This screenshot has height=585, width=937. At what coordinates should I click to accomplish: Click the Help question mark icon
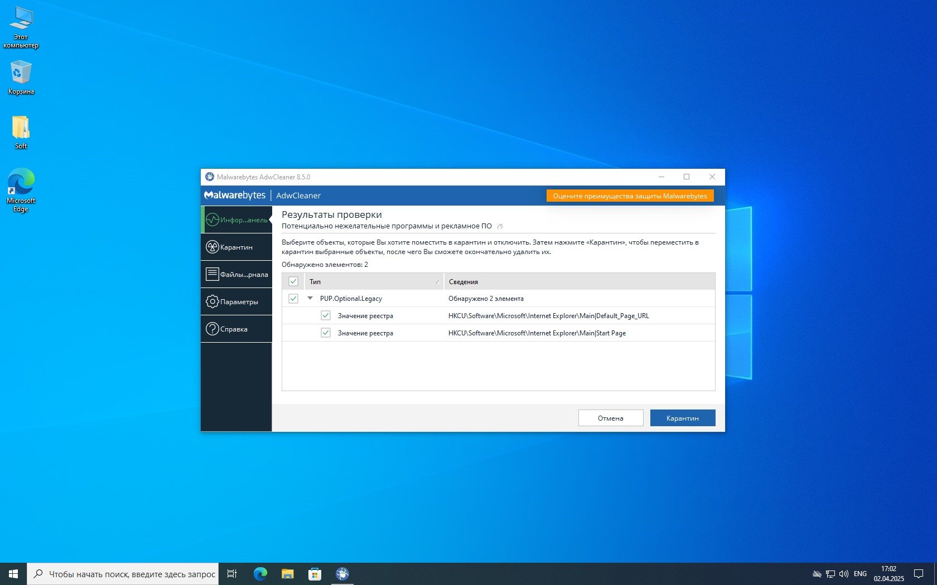click(x=212, y=329)
